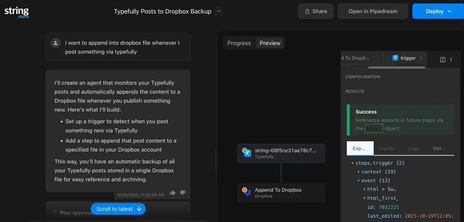Viewport: 464px width, 222px height.
Task: Click the thumbs down feedback icon
Action: tap(183, 193)
